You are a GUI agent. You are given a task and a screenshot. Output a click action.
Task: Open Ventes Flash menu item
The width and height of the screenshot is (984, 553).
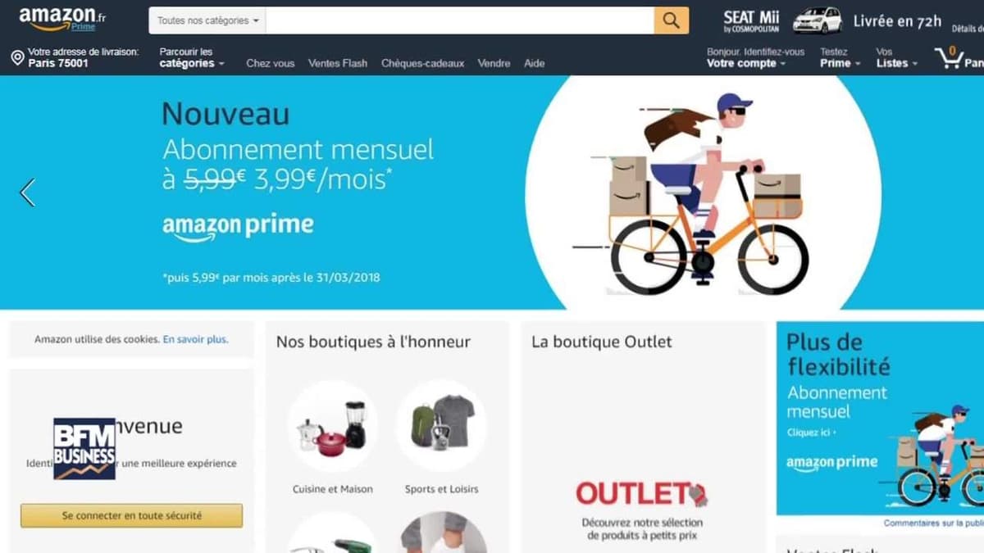click(x=338, y=63)
